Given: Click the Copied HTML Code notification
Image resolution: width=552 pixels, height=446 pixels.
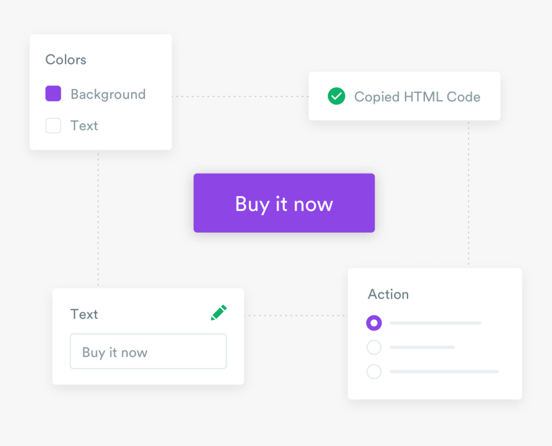Looking at the screenshot, I should [404, 96].
